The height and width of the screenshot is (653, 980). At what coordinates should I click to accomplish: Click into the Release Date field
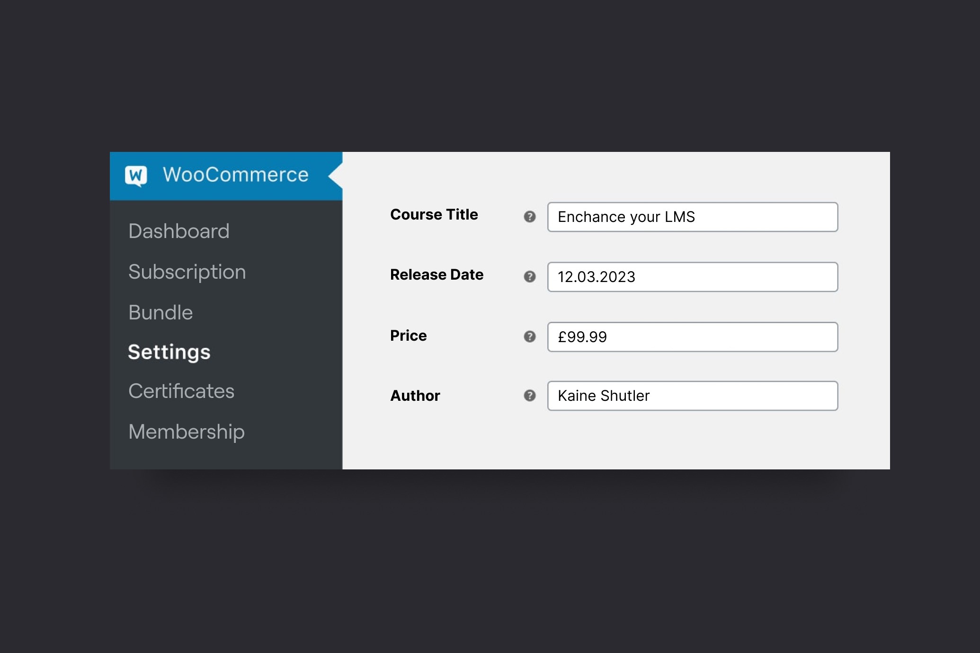(692, 277)
